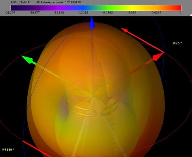Click the left loop antenna element
The height and width of the screenshot is (157, 192).
(84, 111)
